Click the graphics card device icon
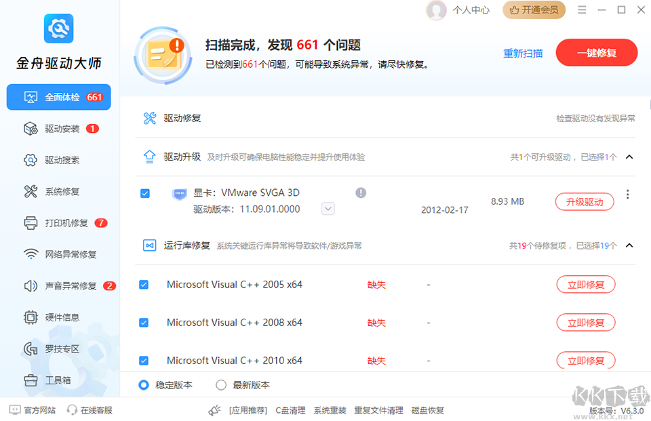This screenshot has width=651, height=421. pos(179,194)
